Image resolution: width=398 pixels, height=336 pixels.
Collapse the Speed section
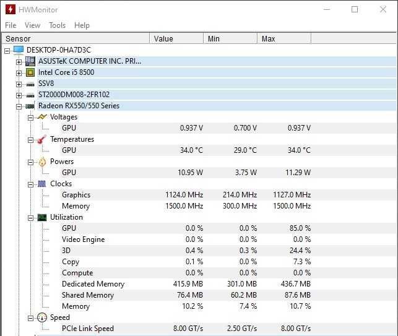coord(30,318)
